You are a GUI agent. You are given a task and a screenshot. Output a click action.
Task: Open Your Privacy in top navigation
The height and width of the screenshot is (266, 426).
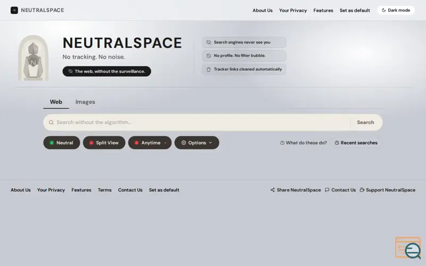click(x=293, y=10)
